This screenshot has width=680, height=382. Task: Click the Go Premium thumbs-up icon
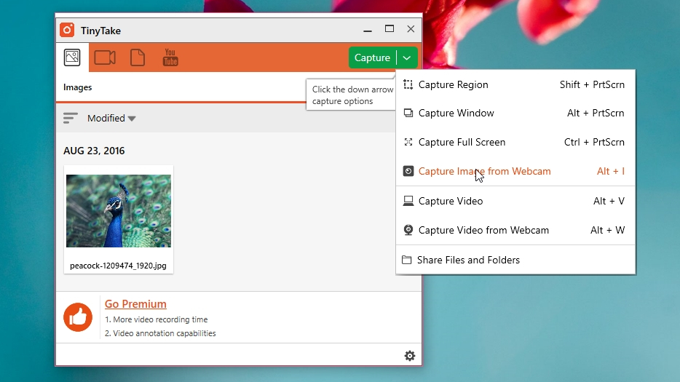(78, 317)
